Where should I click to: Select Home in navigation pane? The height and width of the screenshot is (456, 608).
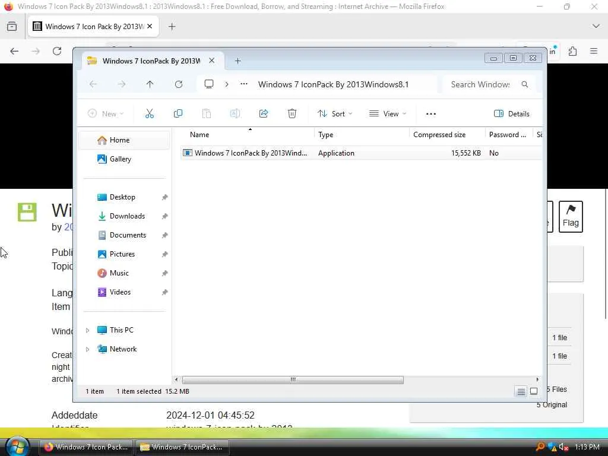coord(124,140)
